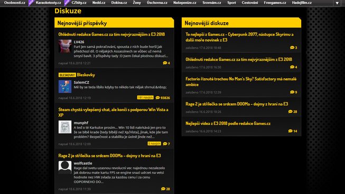Open the wolfcastle username link
Viewport: 345px width, 194px height.
tap(83, 163)
